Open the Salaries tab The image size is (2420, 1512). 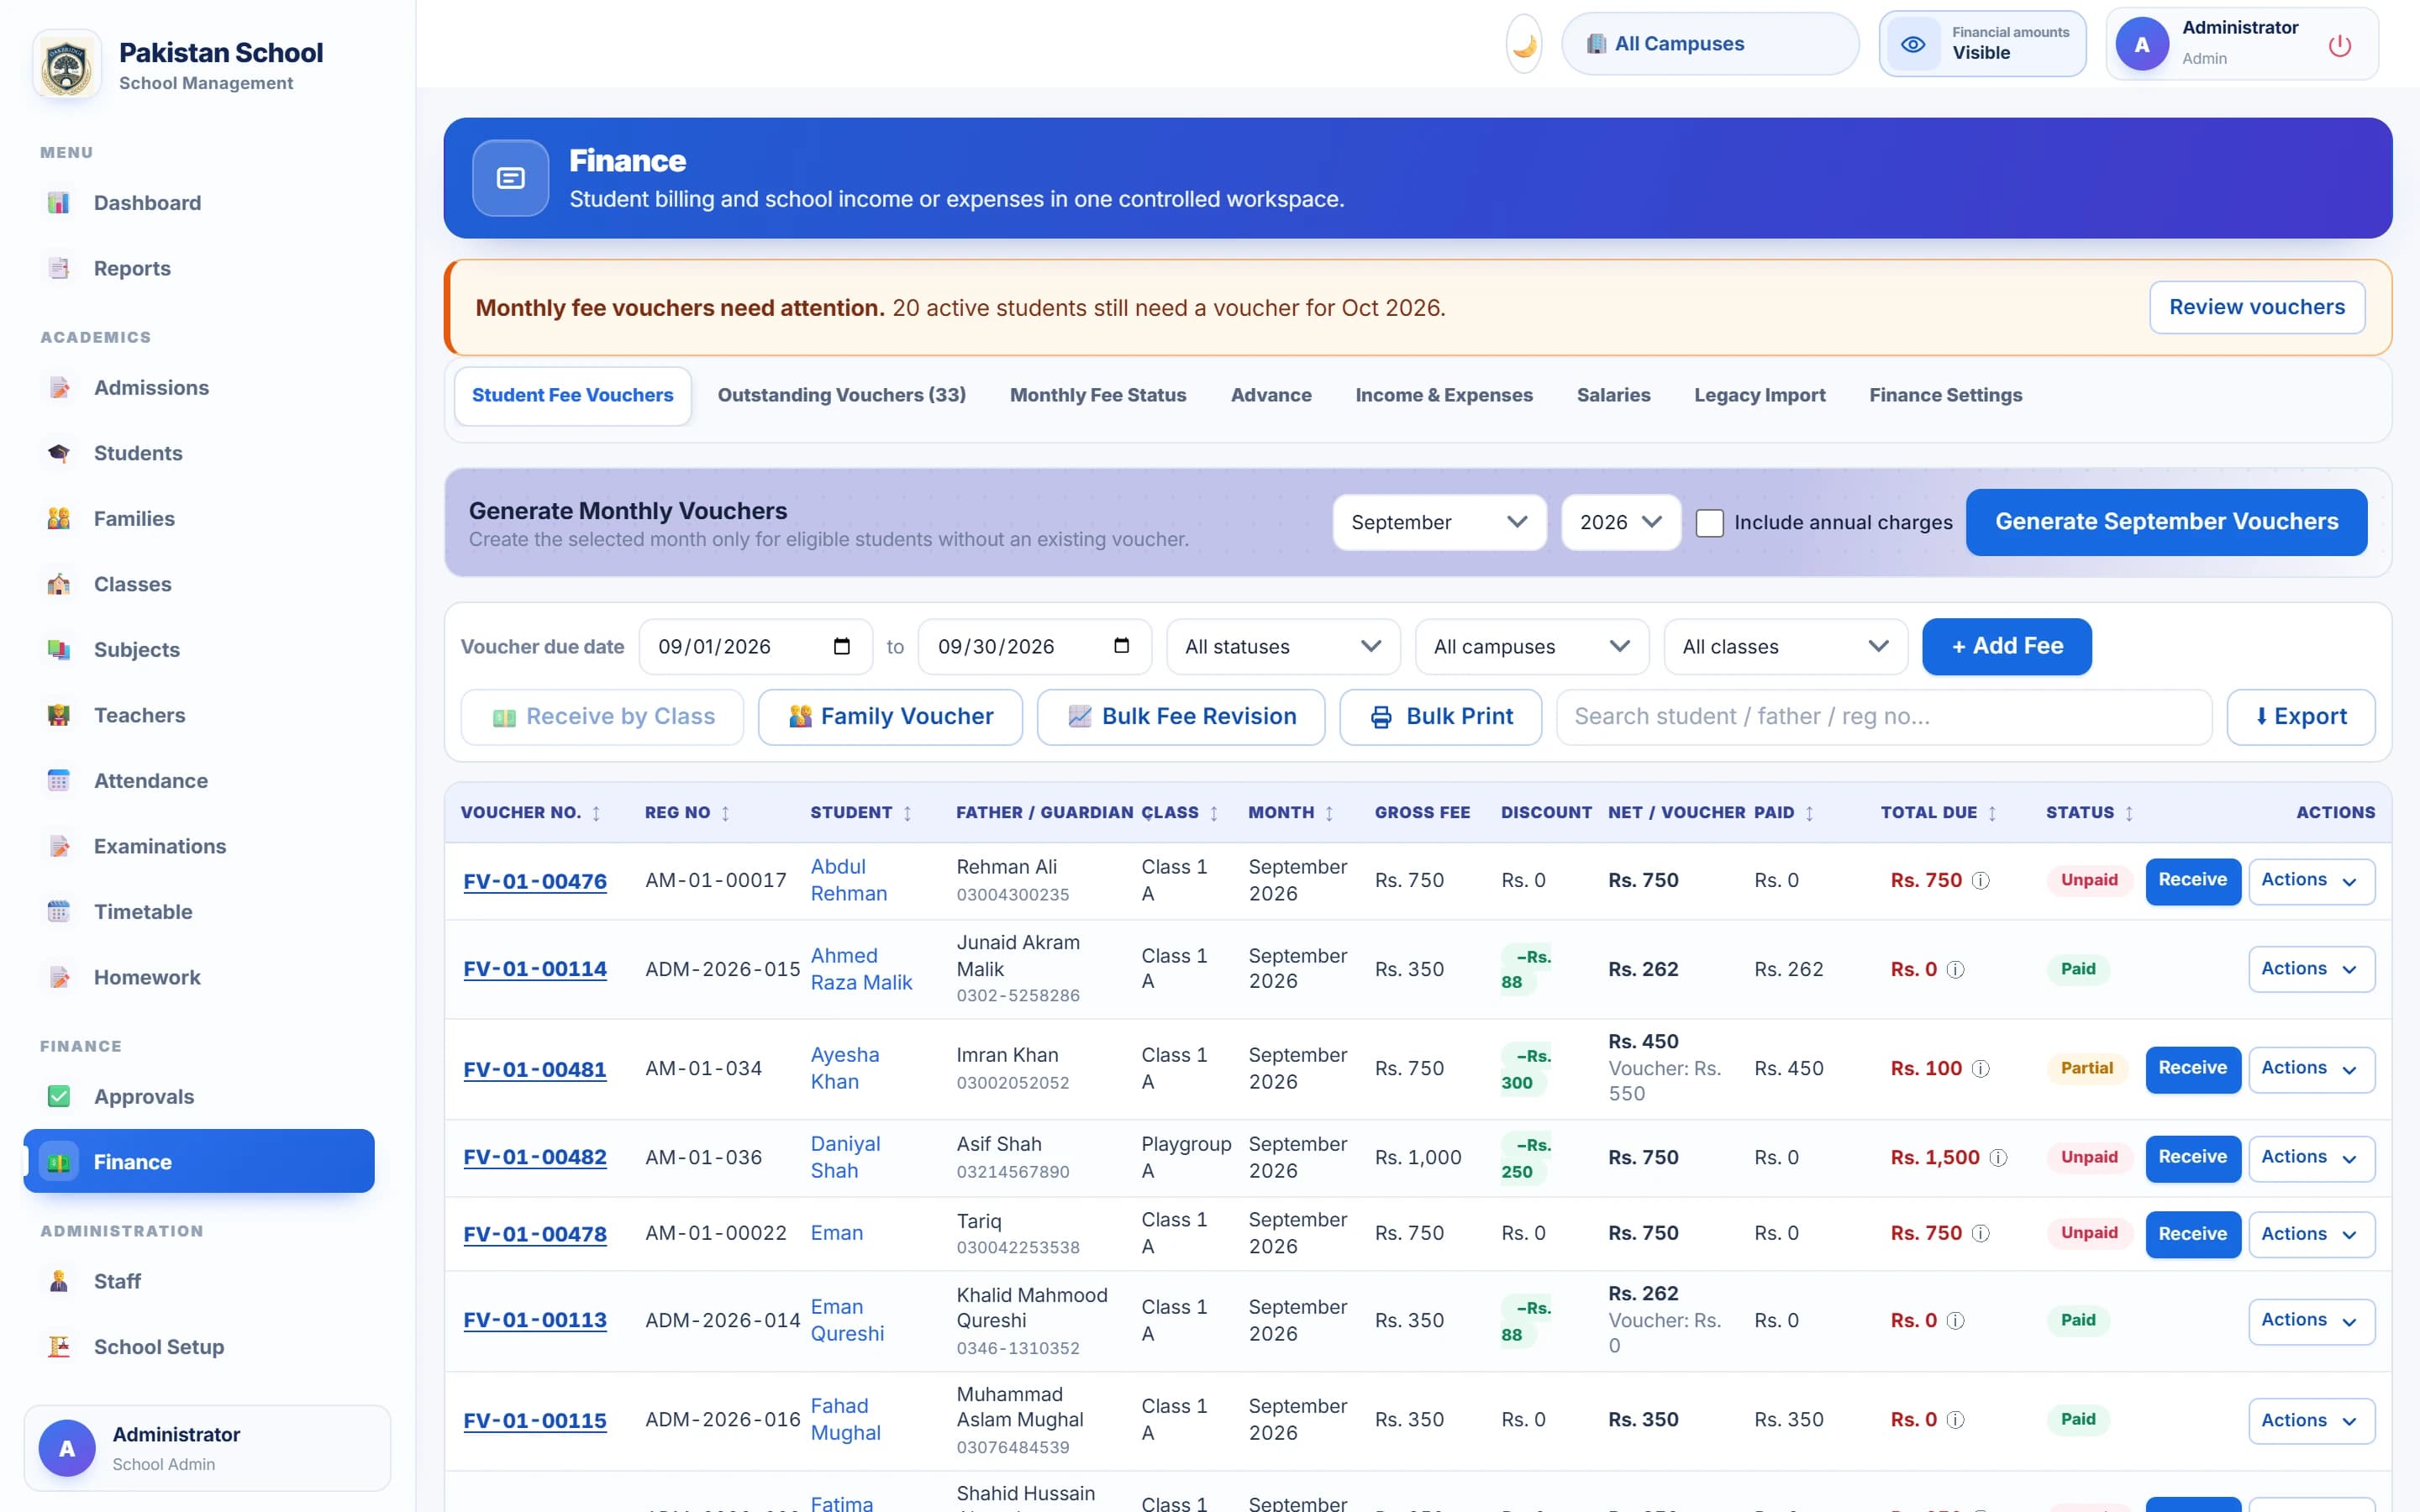click(x=1613, y=395)
